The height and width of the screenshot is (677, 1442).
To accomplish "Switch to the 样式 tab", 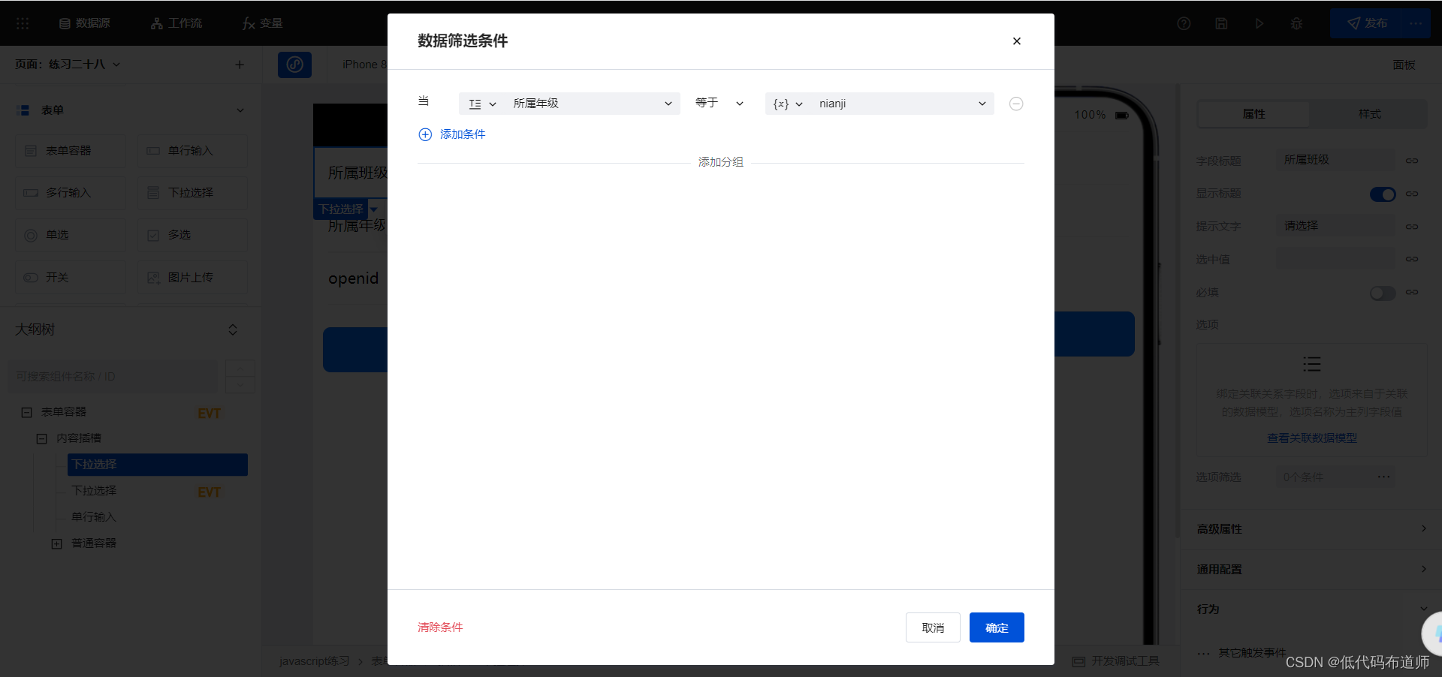I will click(1369, 114).
